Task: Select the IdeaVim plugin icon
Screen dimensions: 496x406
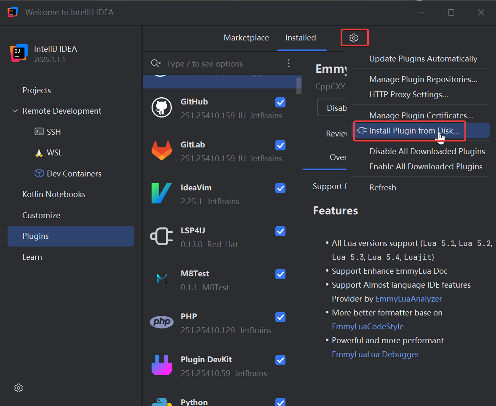Action: tap(162, 194)
